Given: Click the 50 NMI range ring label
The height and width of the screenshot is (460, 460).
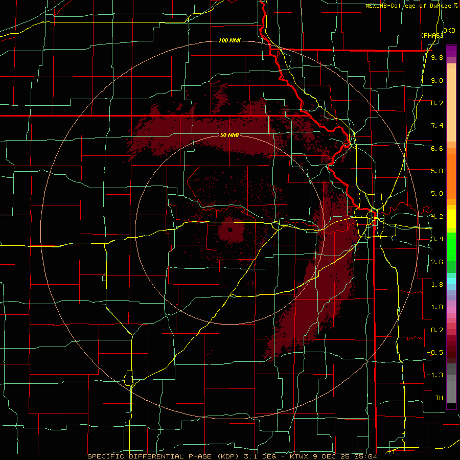Looking at the screenshot, I should tap(229, 135).
